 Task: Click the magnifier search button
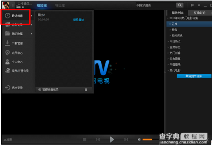[180, 5]
